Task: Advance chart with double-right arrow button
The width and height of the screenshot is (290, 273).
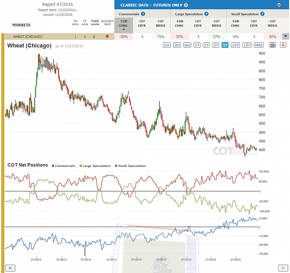Action: pyautogui.click(x=283, y=268)
